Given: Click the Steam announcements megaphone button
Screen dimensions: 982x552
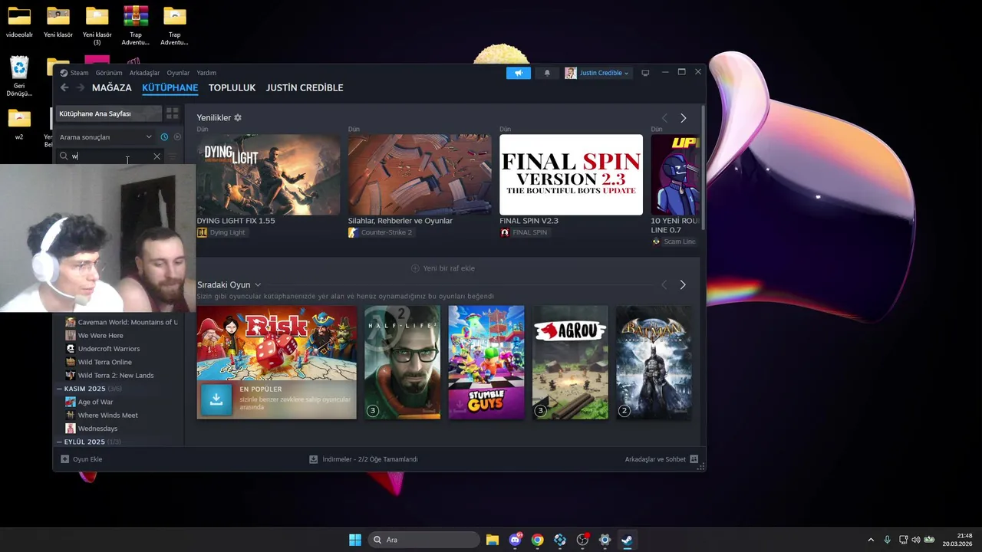Looking at the screenshot, I should pyautogui.click(x=518, y=73).
